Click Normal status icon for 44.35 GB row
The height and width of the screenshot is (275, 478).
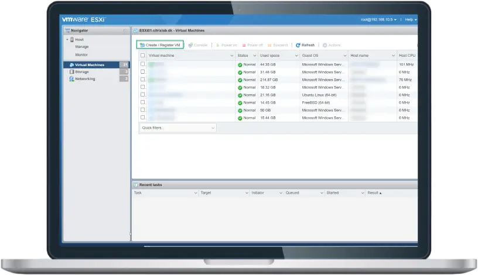tap(240, 65)
